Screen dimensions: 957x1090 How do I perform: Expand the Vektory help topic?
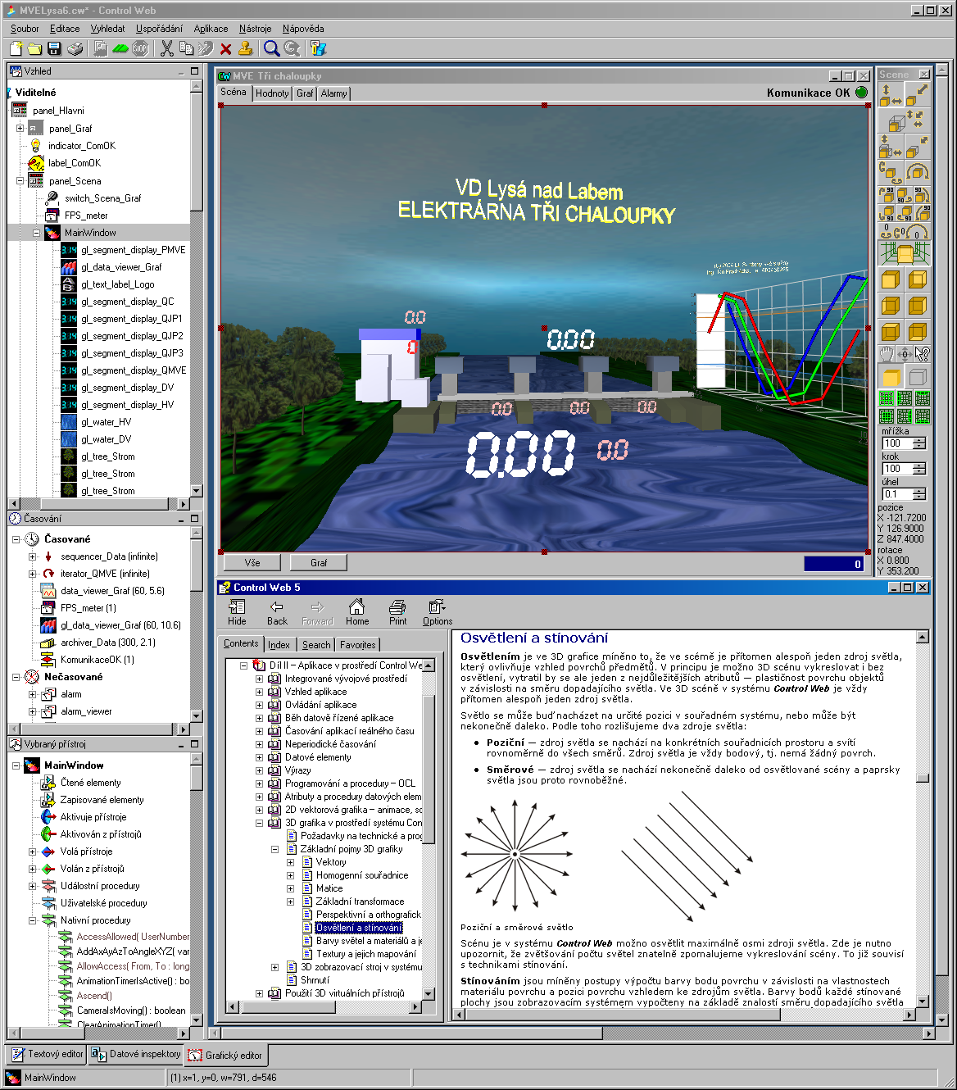coord(290,862)
